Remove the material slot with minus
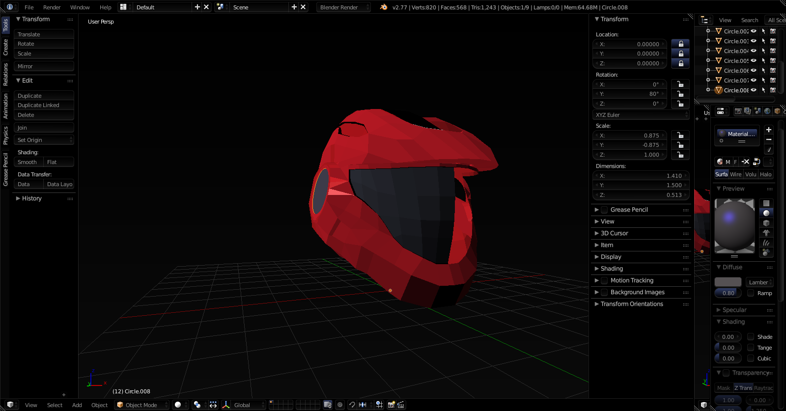 [x=769, y=139]
